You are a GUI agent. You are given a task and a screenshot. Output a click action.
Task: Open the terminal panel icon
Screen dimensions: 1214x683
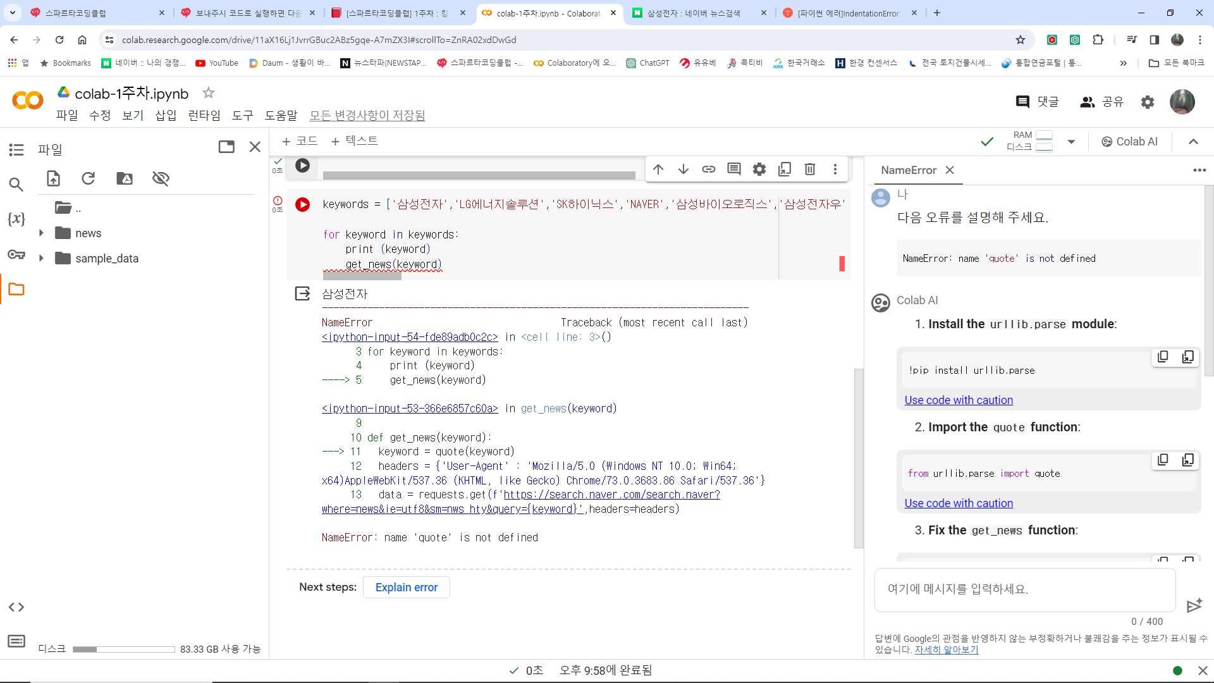point(16,641)
